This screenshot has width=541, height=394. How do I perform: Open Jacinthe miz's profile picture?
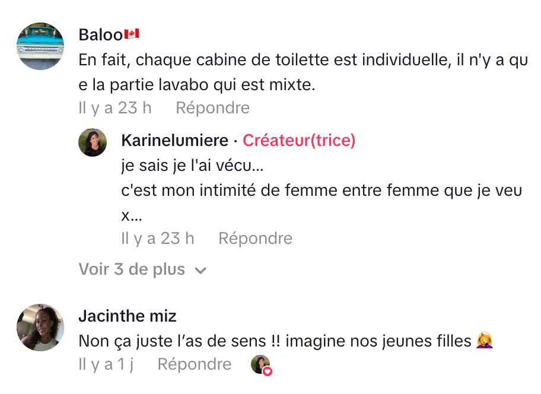[40, 328]
